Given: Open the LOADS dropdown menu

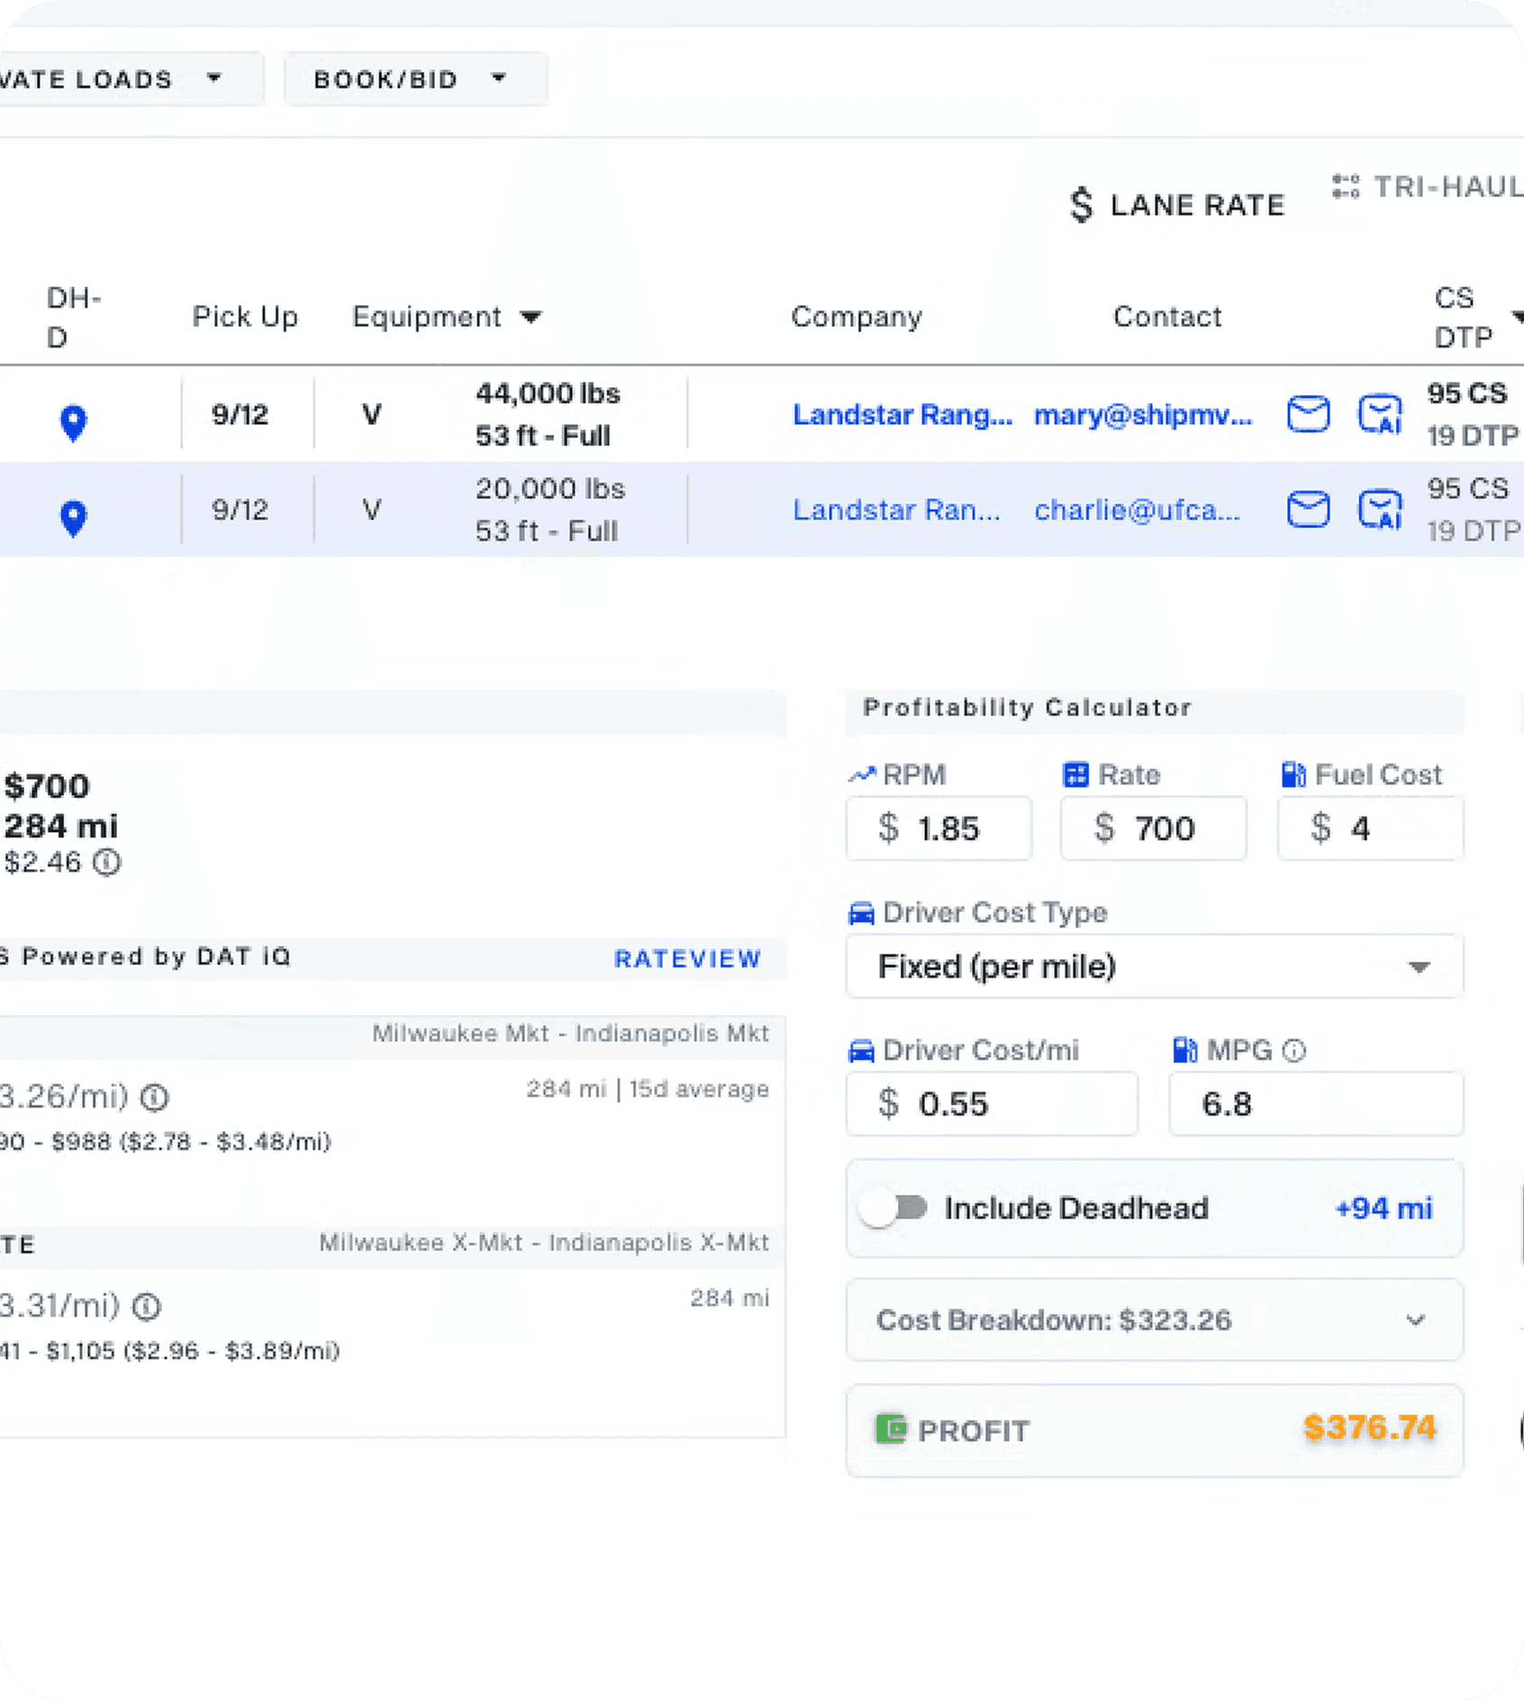Looking at the screenshot, I should pos(213,78).
